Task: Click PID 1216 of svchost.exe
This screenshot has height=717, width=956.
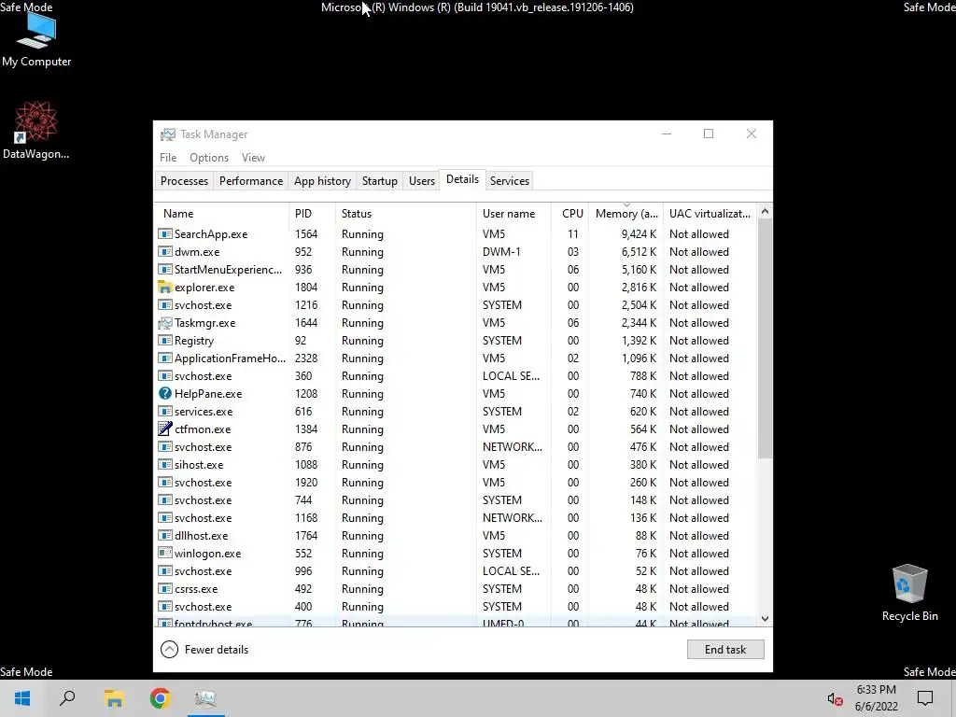Action: click(x=306, y=305)
